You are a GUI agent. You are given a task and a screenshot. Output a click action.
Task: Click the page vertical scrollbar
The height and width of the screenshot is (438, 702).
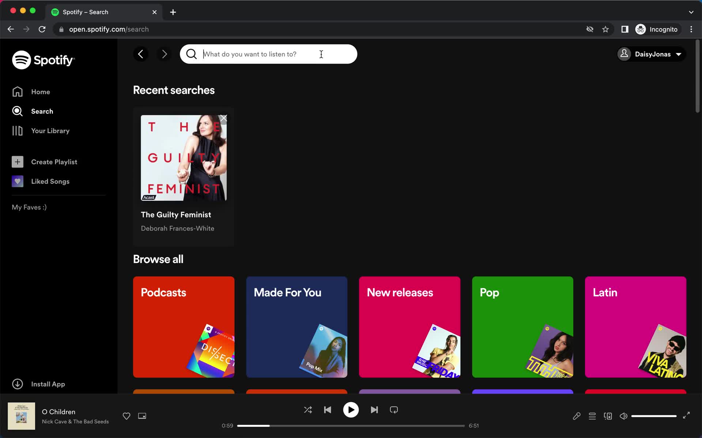pos(697,77)
